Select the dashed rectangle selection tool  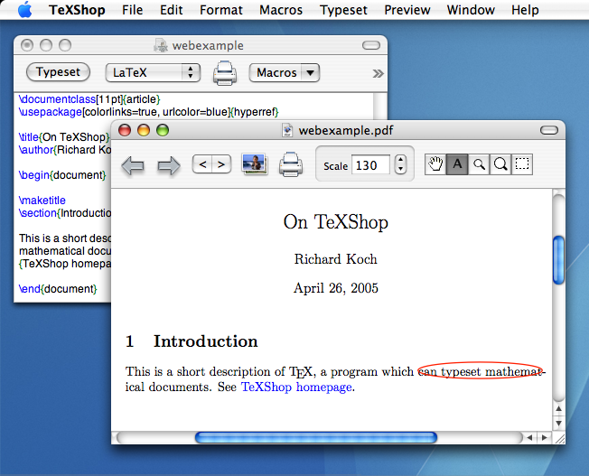[521, 164]
